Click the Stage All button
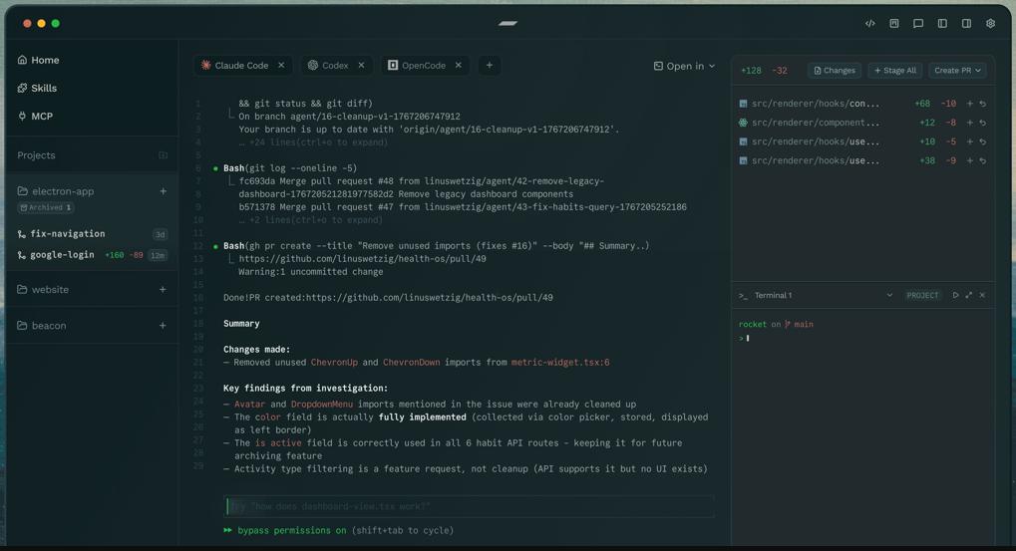1016x551 pixels. (x=894, y=71)
